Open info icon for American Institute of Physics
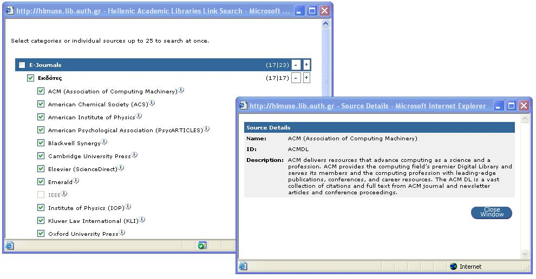 point(139,116)
